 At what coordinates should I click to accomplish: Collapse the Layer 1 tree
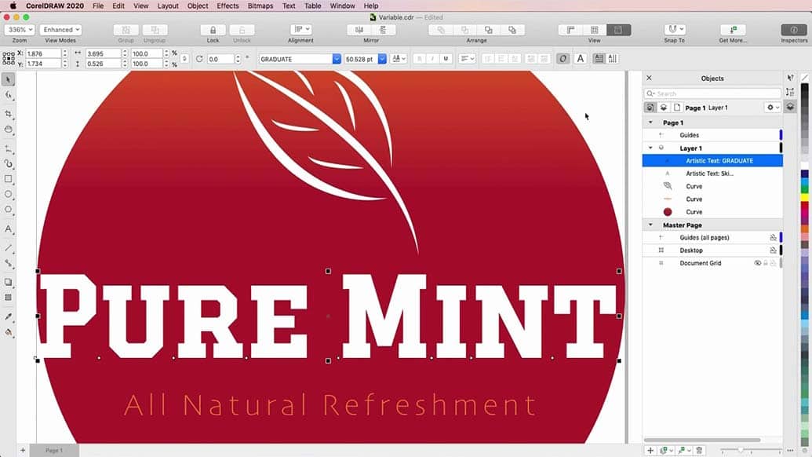650,148
